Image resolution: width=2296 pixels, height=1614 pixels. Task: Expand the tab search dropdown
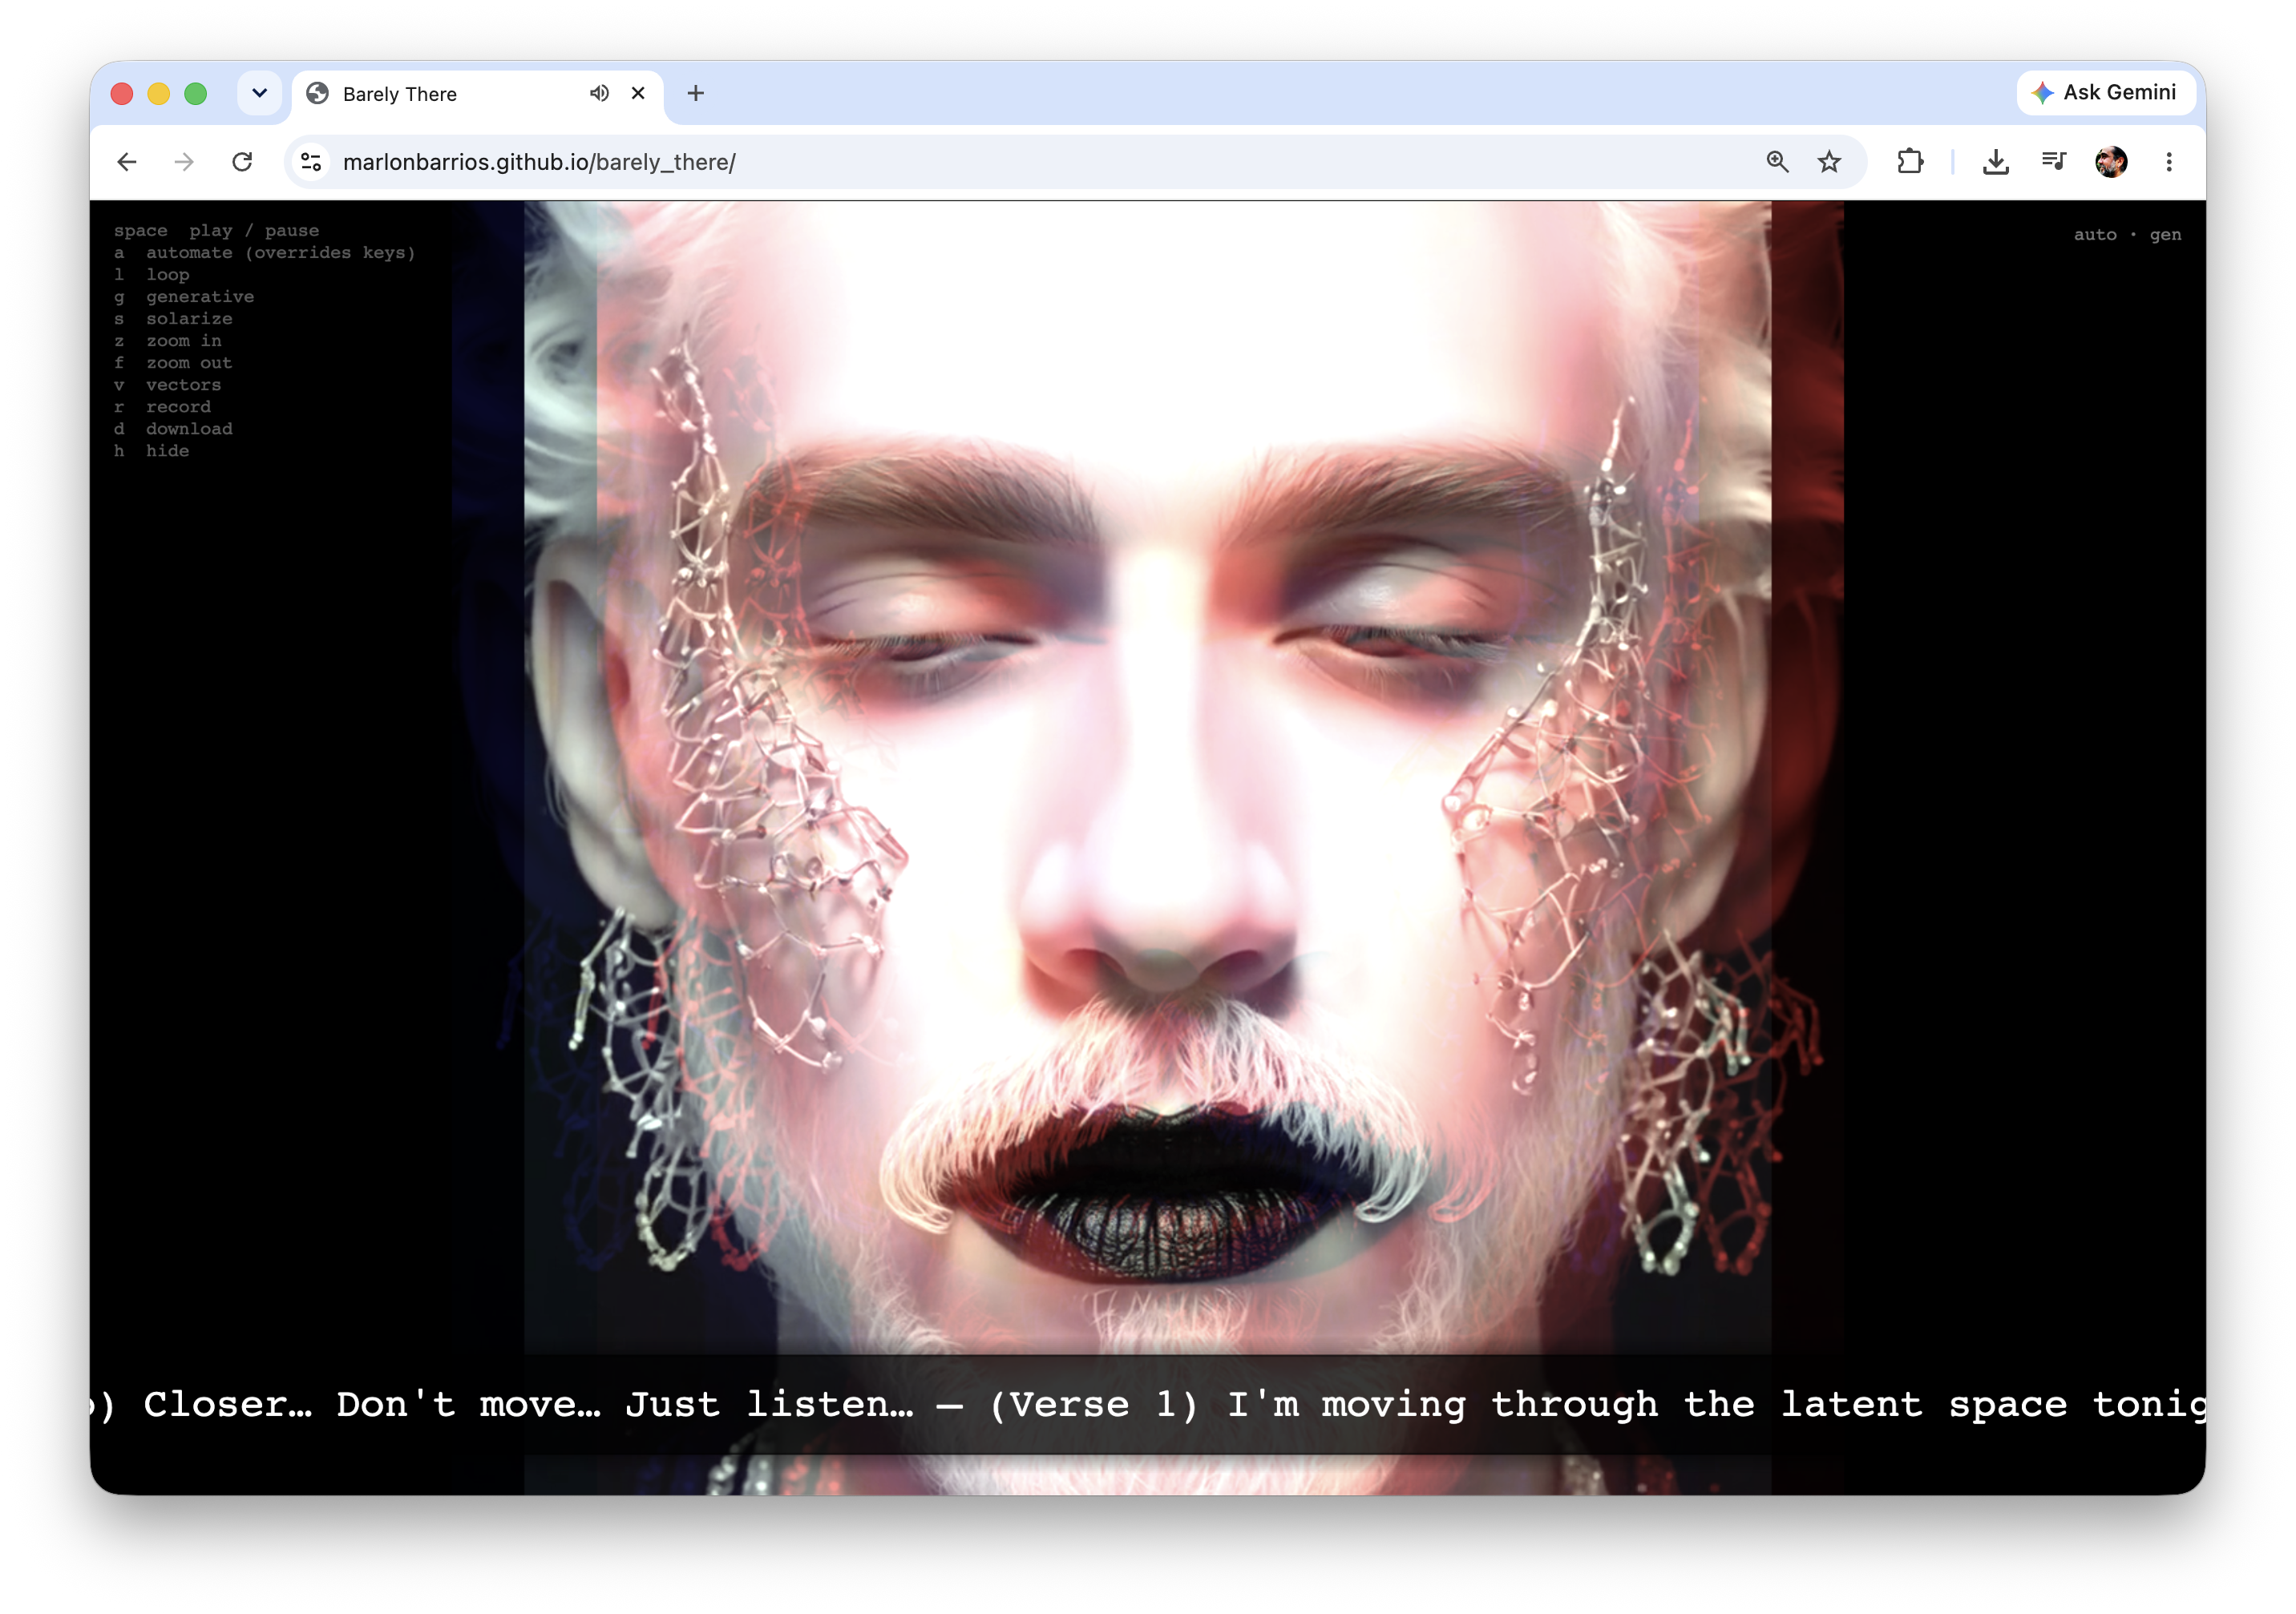tap(260, 93)
